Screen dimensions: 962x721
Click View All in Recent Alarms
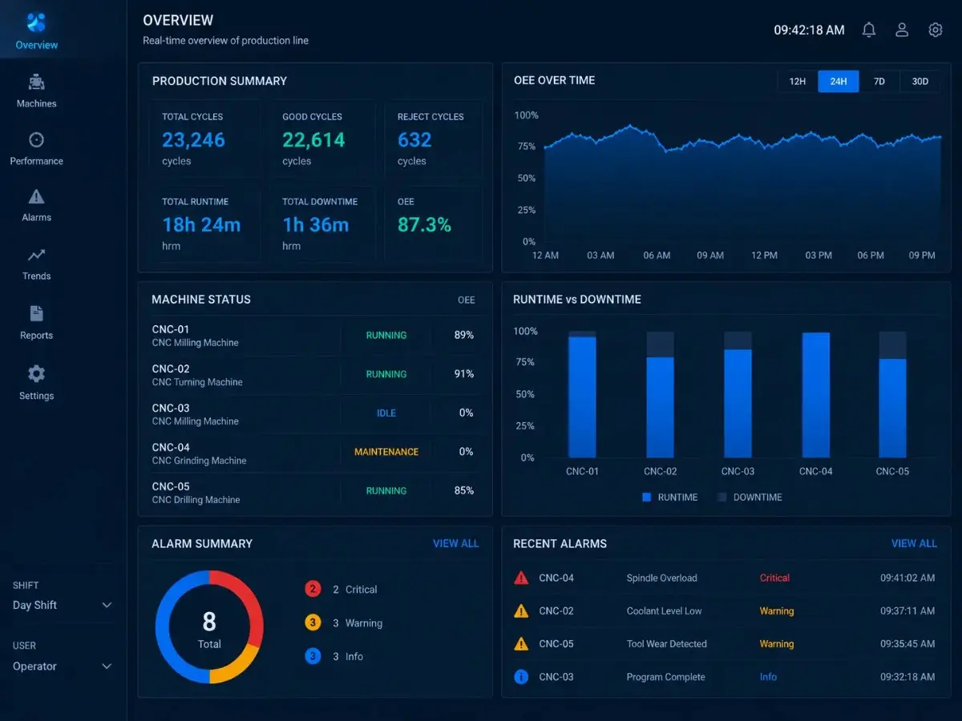(914, 543)
